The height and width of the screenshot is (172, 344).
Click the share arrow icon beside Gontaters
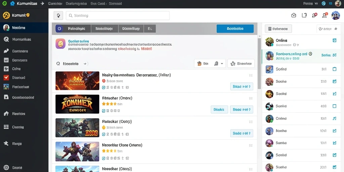(x=6, y=51)
